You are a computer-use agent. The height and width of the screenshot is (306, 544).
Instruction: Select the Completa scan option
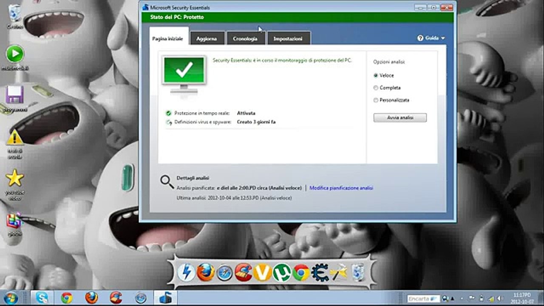pos(387,88)
